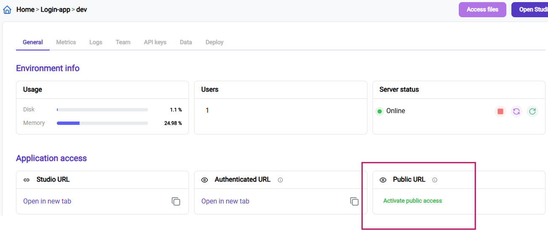Copy the Studio URL
This screenshot has height=230, width=548.
pos(176,201)
